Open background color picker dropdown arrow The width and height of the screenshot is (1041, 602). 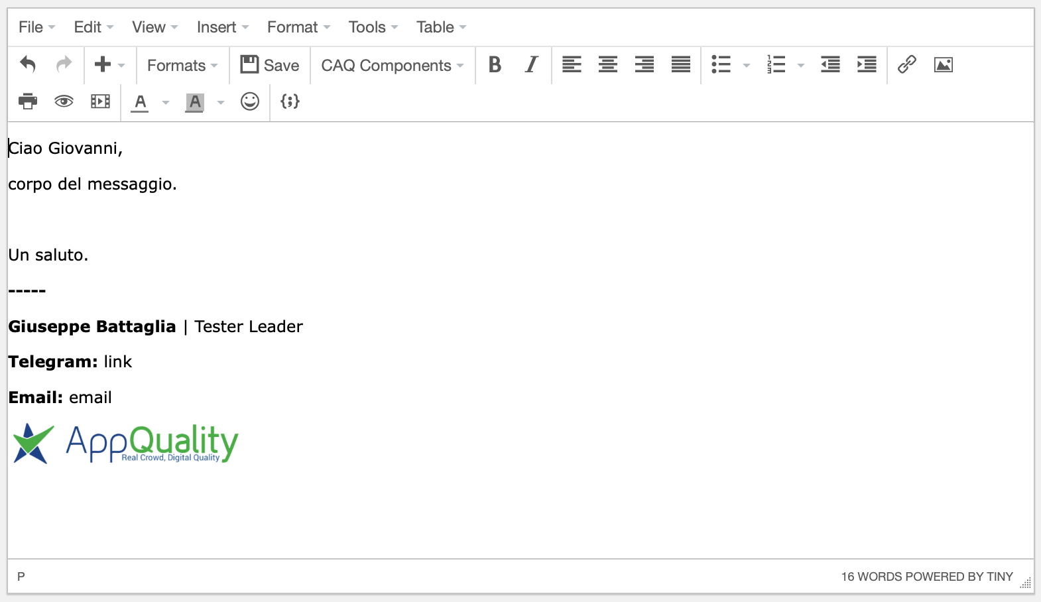pos(221,102)
